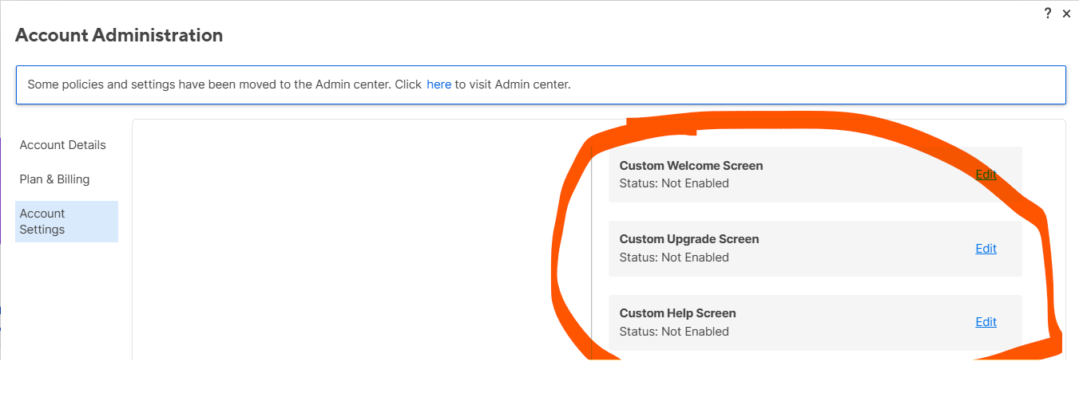Open help via the question mark icon
This screenshot has height=397, width=1079.
1048,14
